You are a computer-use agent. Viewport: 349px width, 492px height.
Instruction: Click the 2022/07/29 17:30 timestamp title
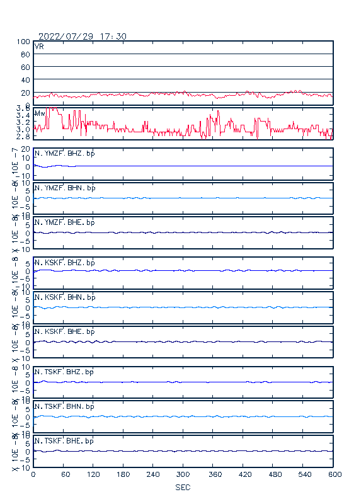(83, 37)
